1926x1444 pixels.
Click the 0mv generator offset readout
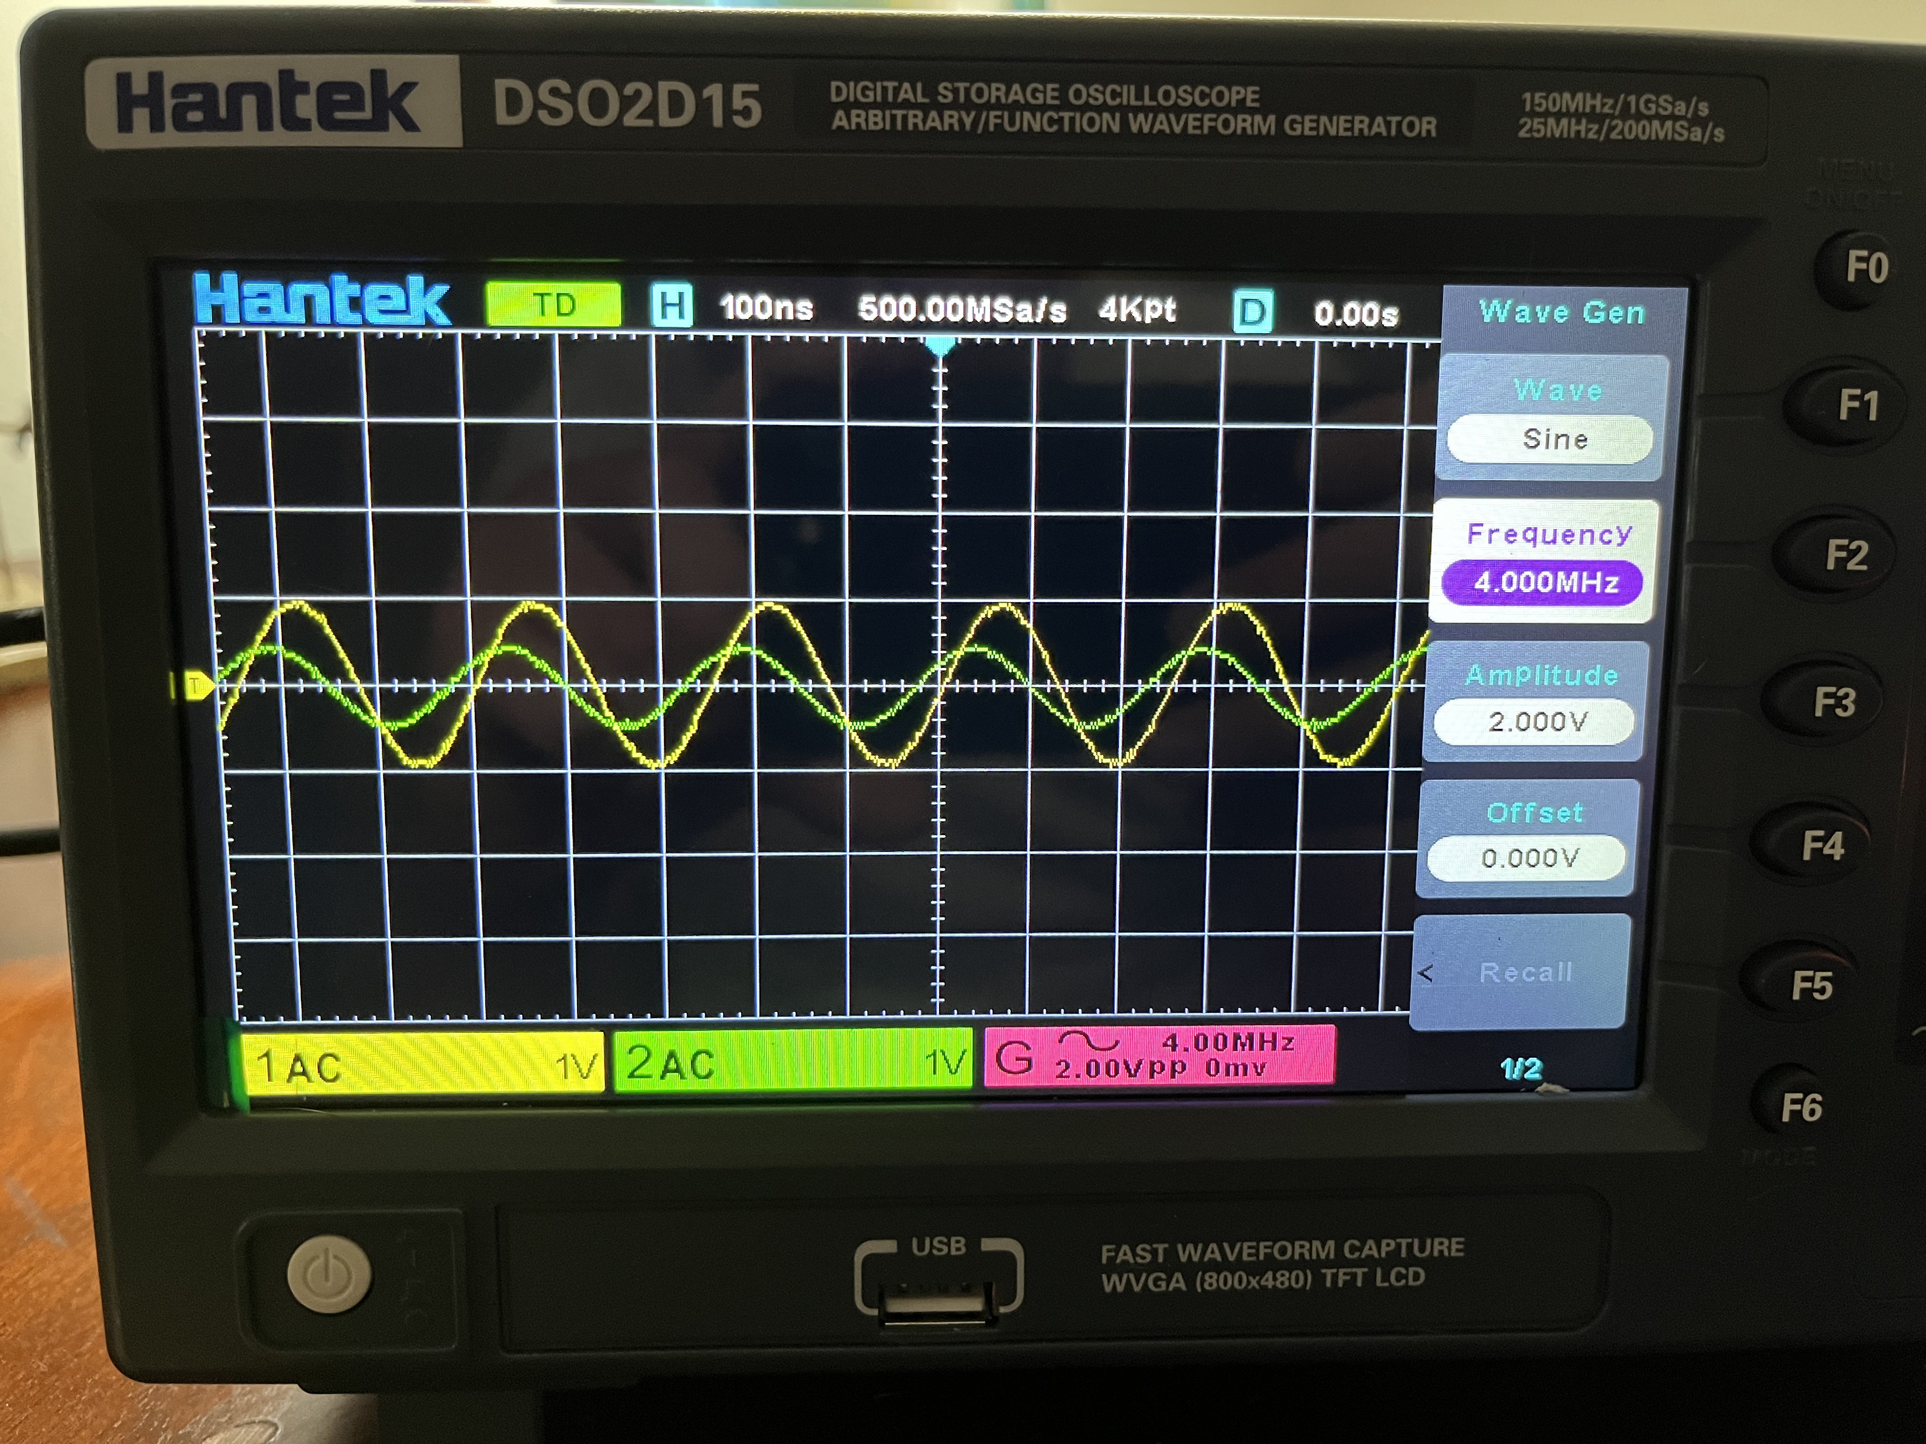pyautogui.click(x=1236, y=1067)
